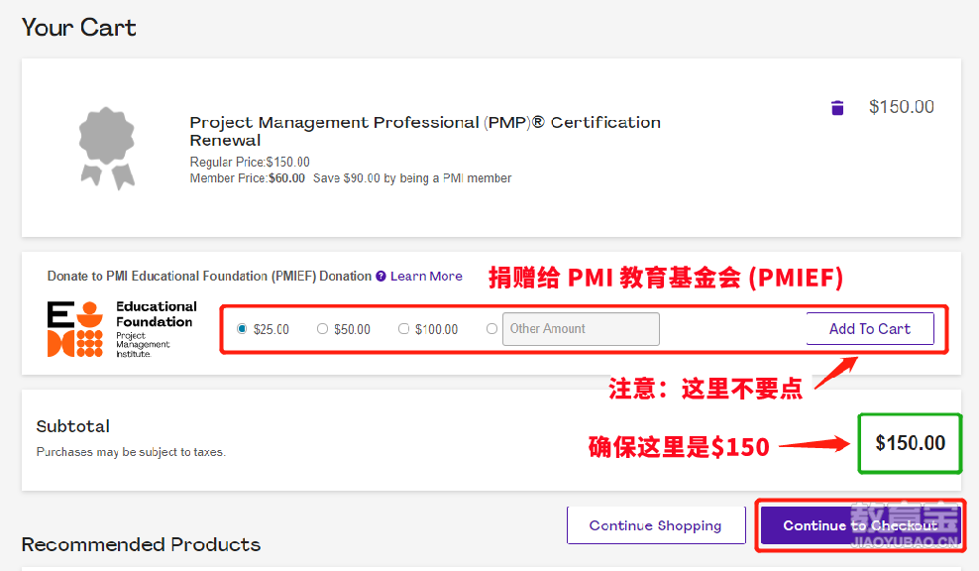Viewport: 979px width, 571px height.
Task: Click 'Donate to PMI Educational Foundation' label
Action: (209, 277)
